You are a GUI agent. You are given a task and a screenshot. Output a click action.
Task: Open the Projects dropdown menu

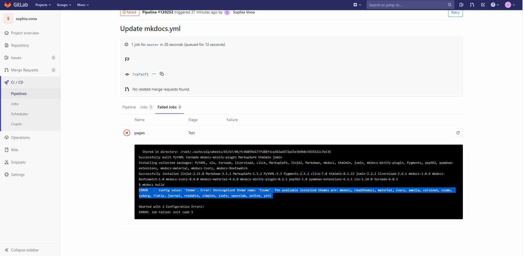coord(43,5)
